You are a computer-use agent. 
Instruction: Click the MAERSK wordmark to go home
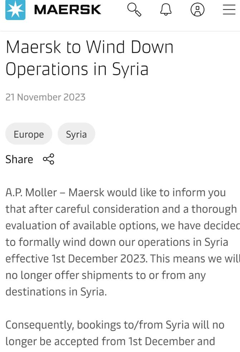coord(68,10)
